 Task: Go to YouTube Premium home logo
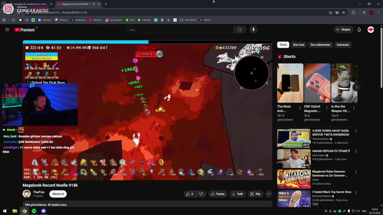point(25,30)
